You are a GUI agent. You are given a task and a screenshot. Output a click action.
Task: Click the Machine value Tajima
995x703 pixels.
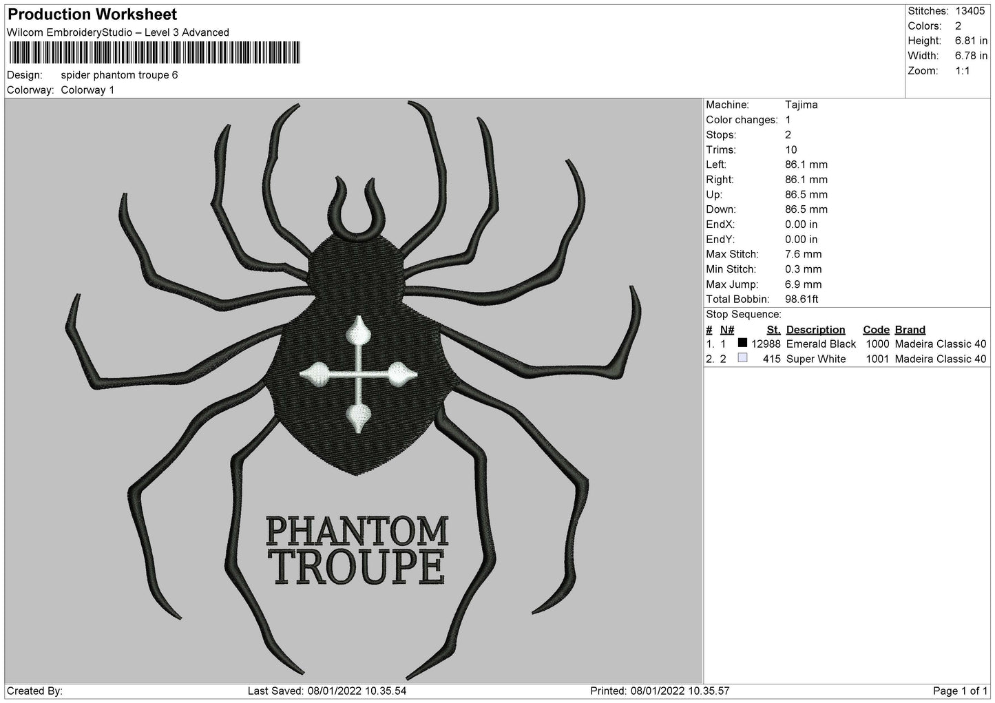coord(802,105)
